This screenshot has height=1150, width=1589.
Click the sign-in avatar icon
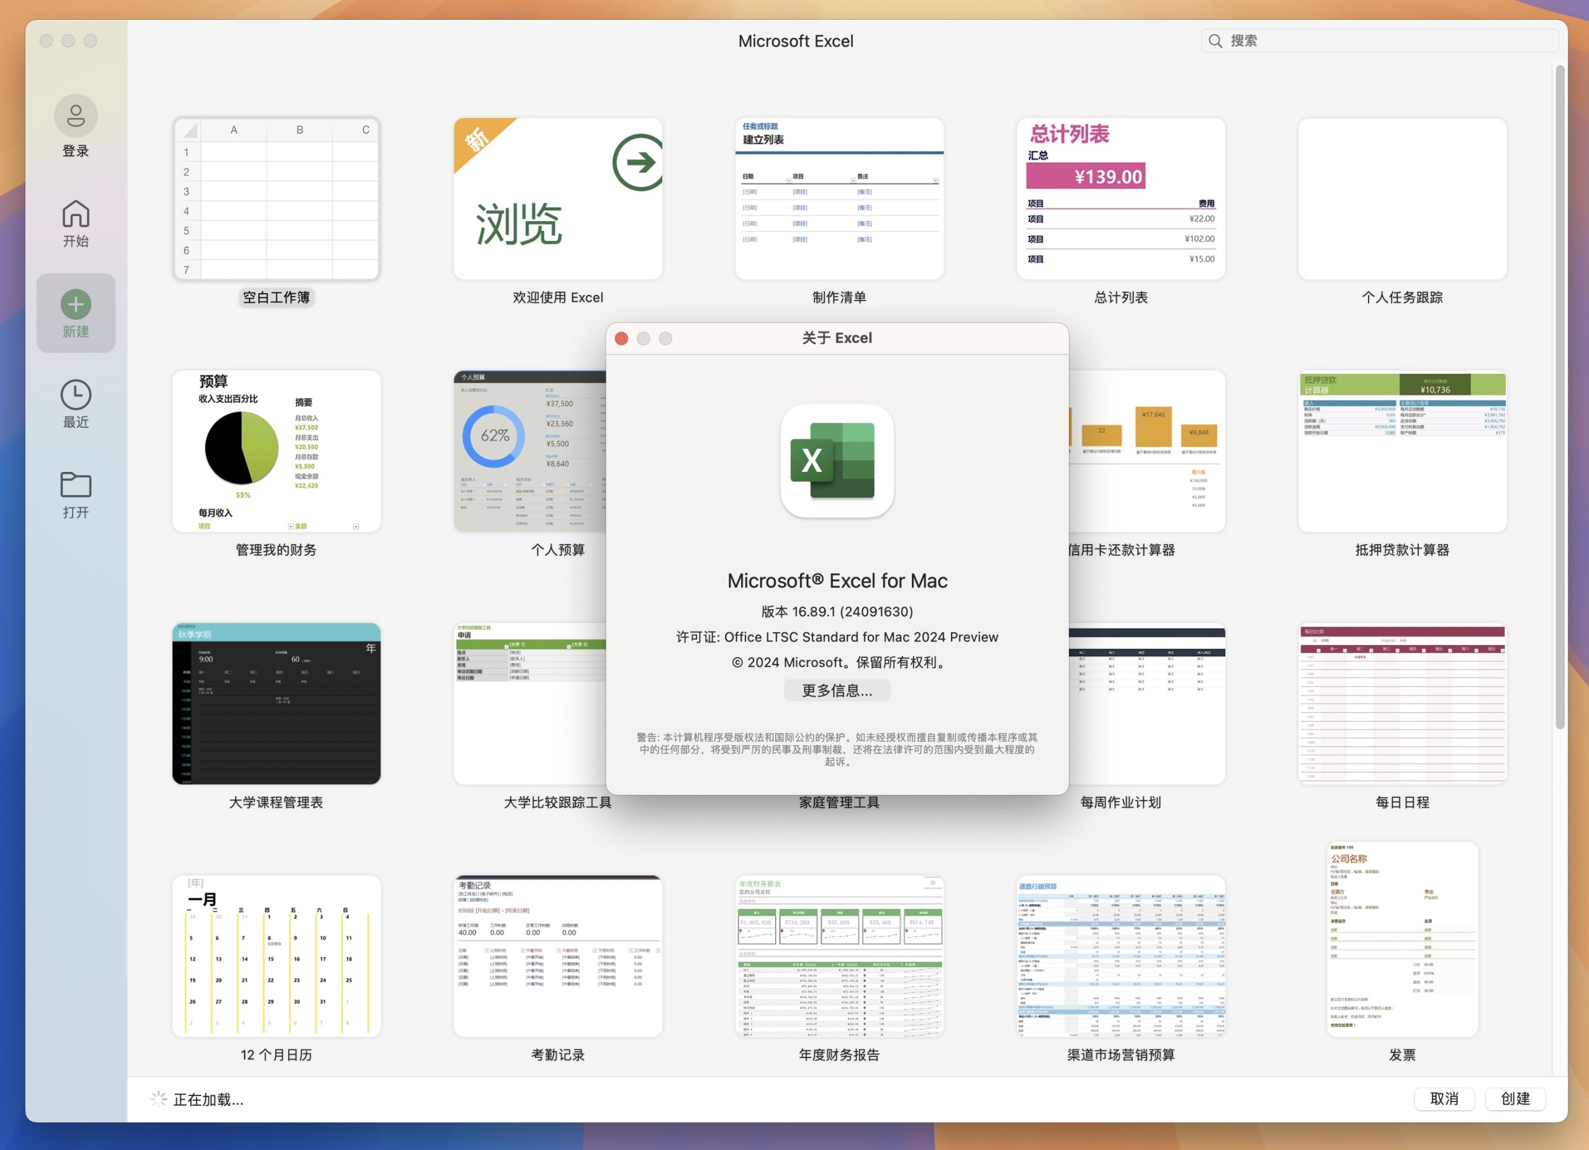tap(76, 115)
